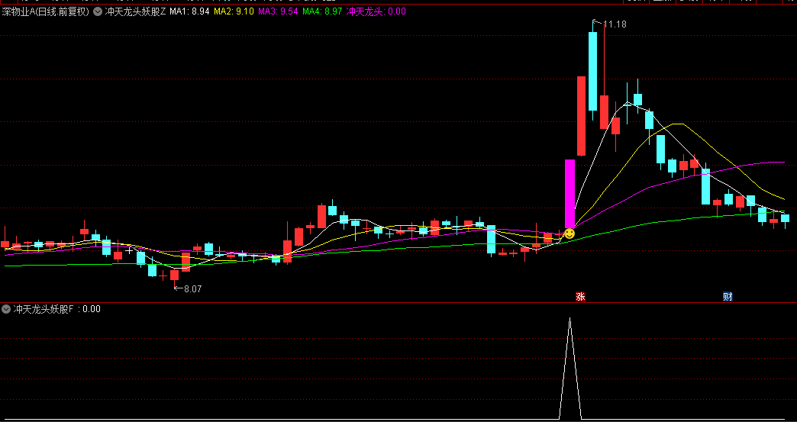Click the tall magenta signal candle

click(570, 194)
